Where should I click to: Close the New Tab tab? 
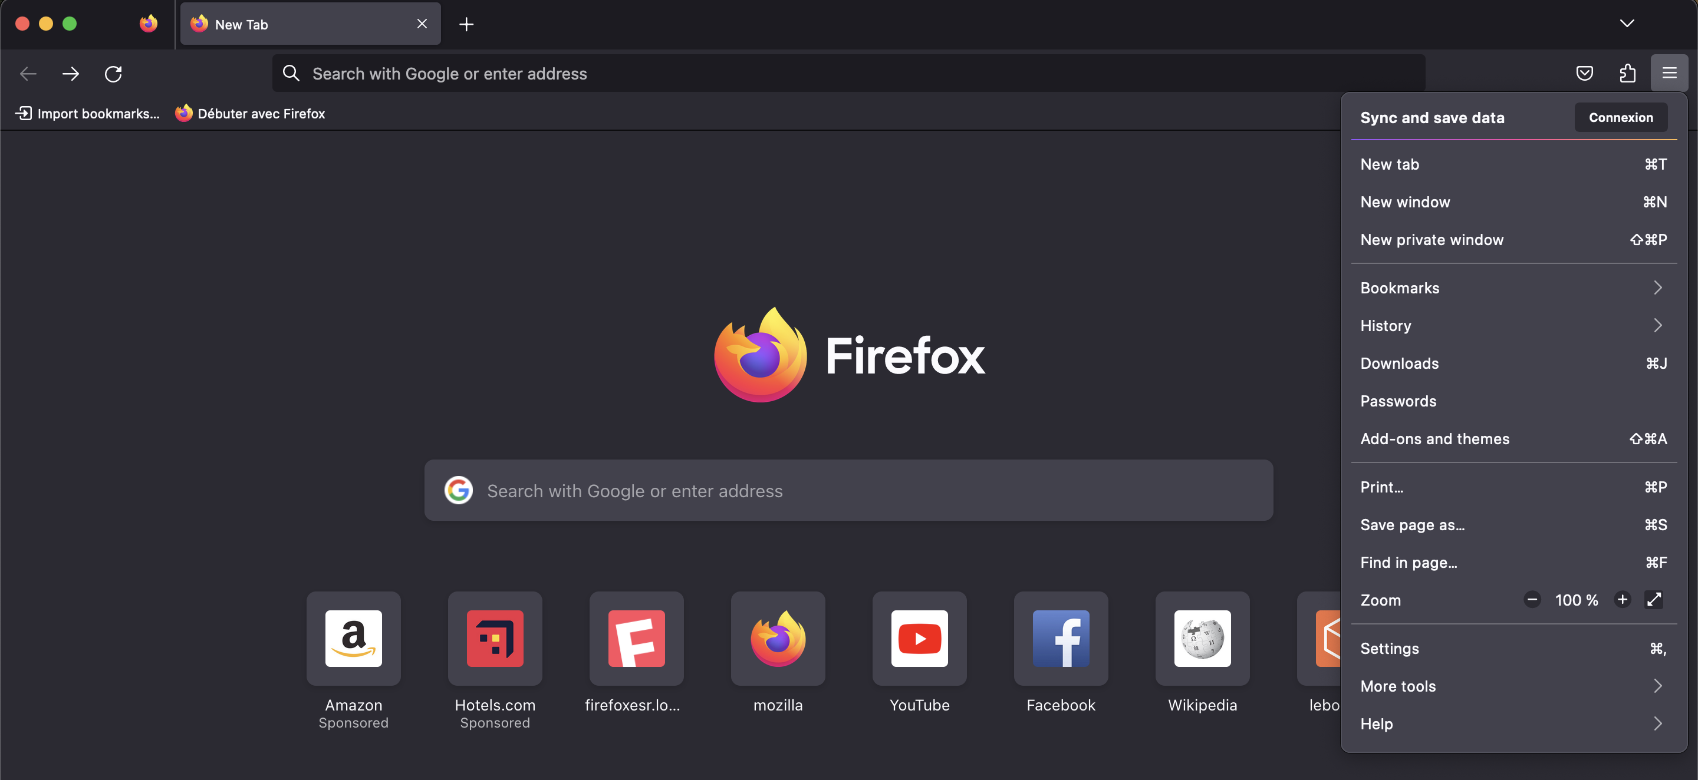pos(422,24)
